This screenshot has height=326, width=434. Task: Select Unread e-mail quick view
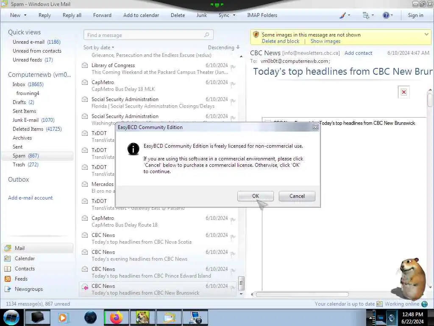36,42
